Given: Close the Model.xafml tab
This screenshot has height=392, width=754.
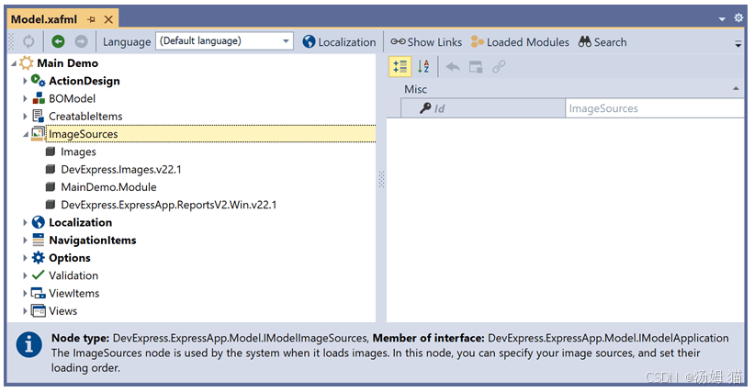Looking at the screenshot, I should point(108,19).
